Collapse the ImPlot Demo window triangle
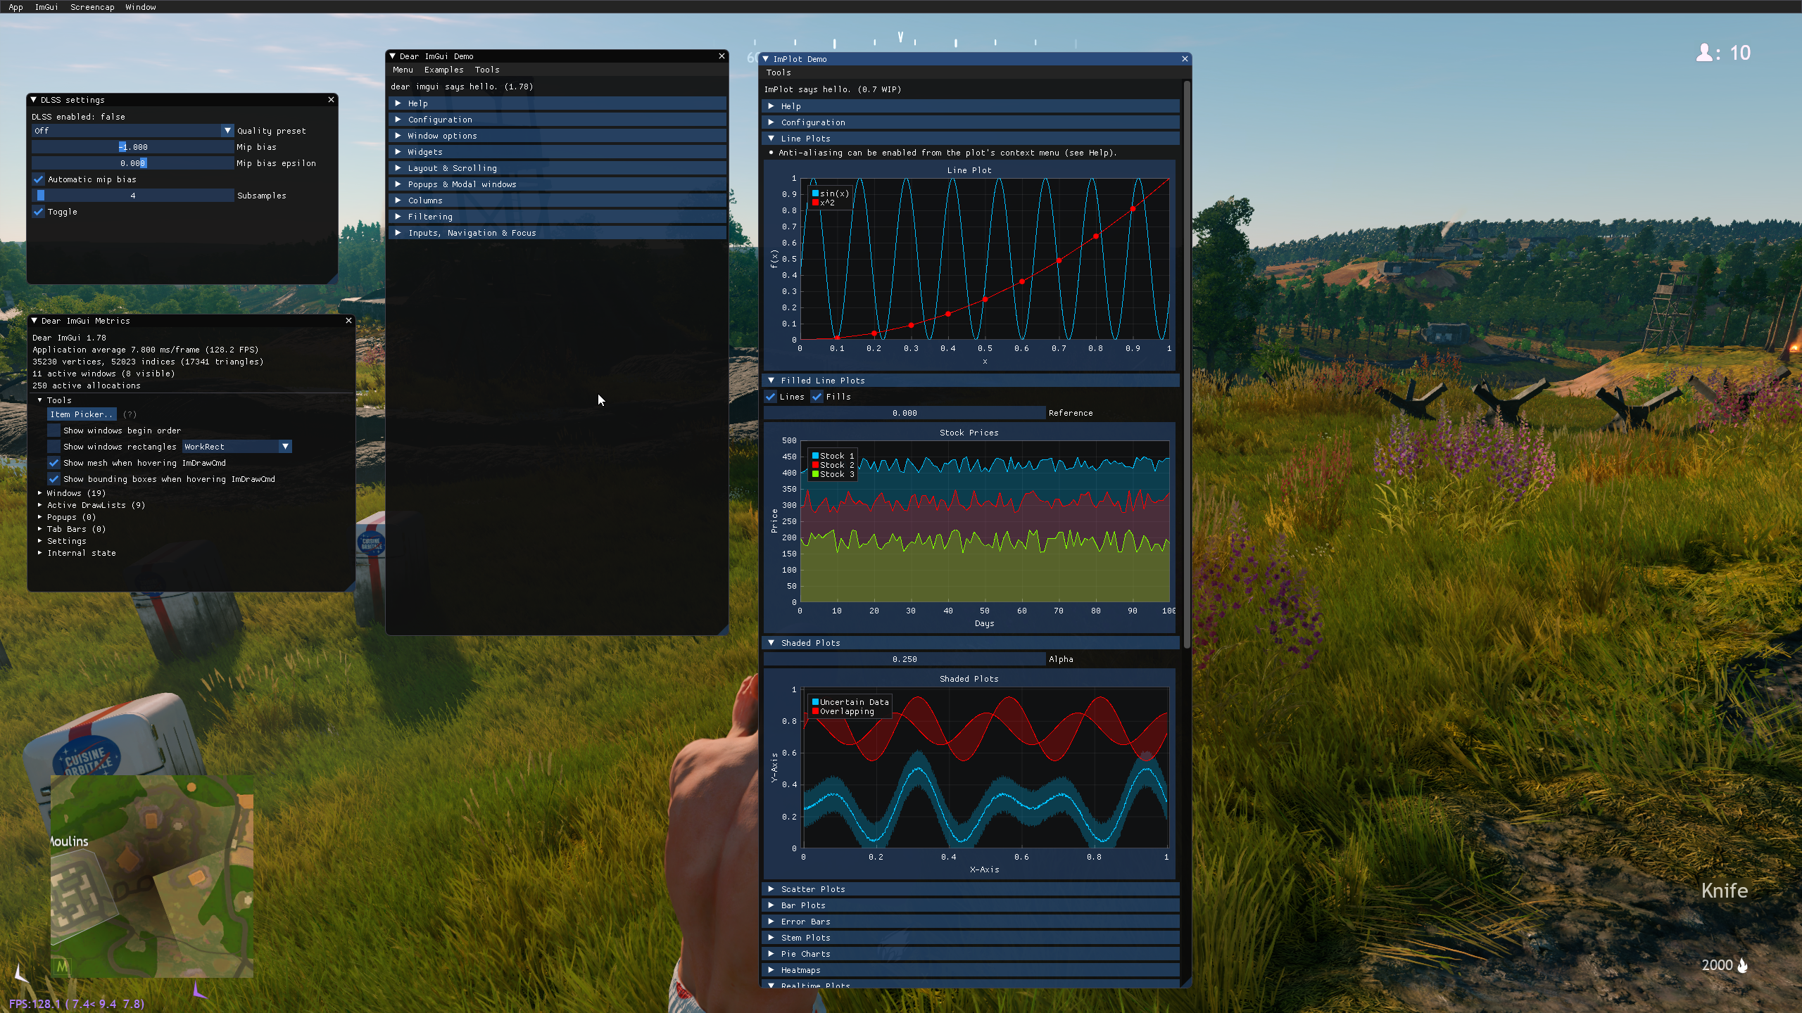 pyautogui.click(x=766, y=59)
